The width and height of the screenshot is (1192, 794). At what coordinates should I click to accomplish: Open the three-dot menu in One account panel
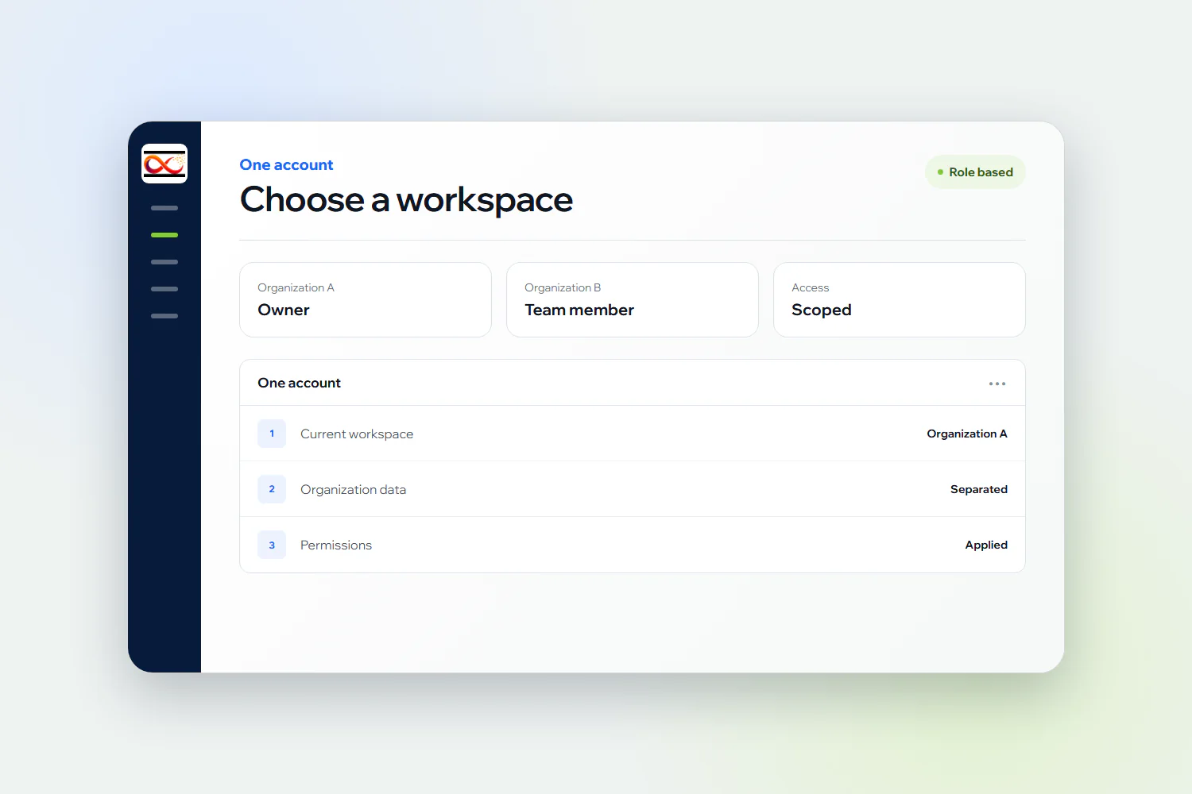997,384
